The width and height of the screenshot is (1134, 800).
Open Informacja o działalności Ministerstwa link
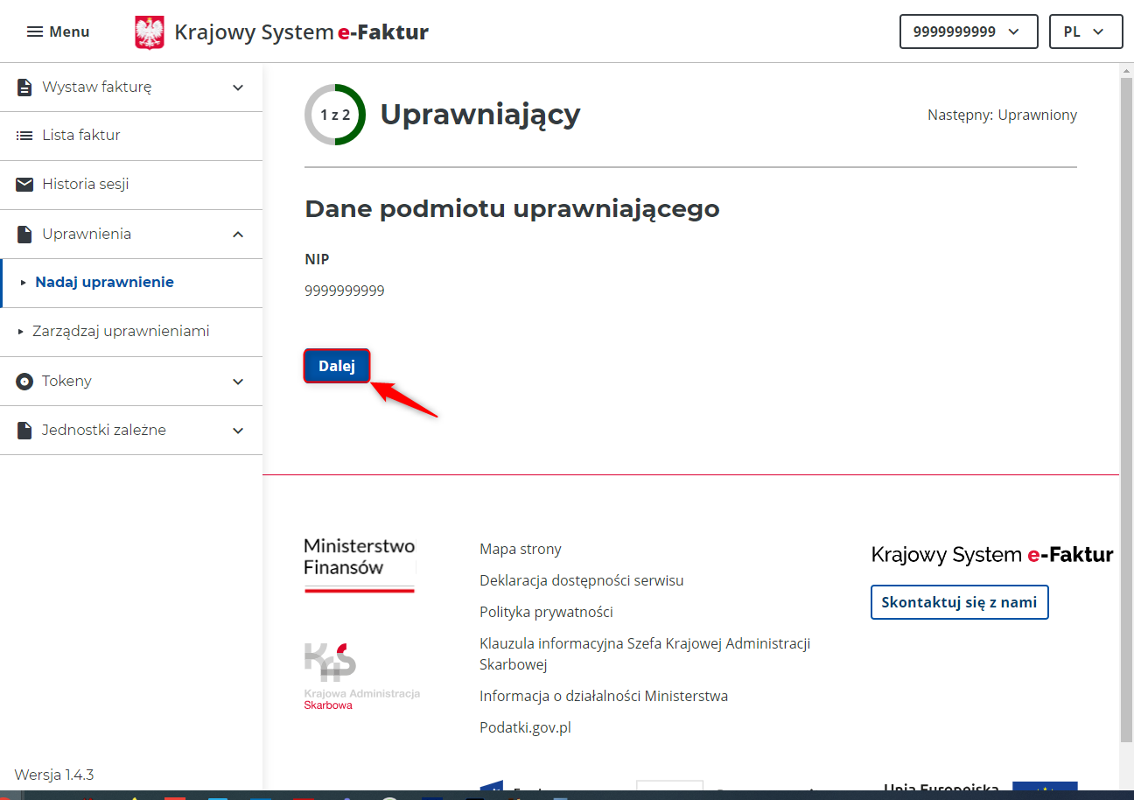(x=604, y=696)
